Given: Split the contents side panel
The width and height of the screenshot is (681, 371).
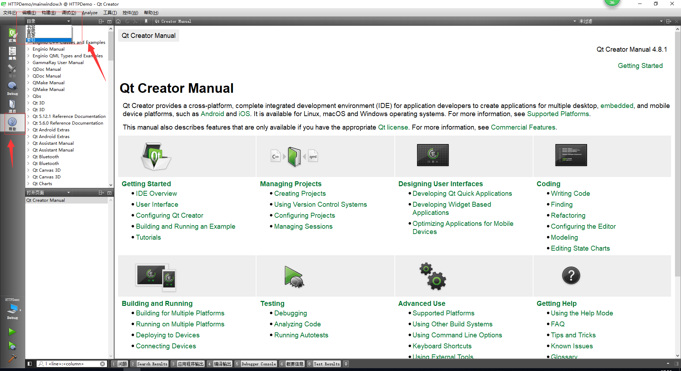Looking at the screenshot, I should point(101,21).
